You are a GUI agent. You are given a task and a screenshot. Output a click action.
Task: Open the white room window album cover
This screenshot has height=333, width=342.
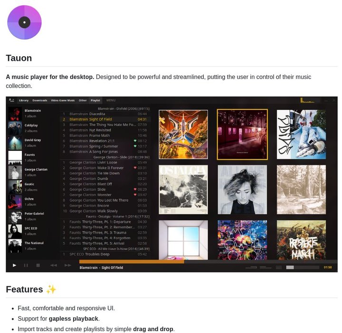[x=183, y=240]
